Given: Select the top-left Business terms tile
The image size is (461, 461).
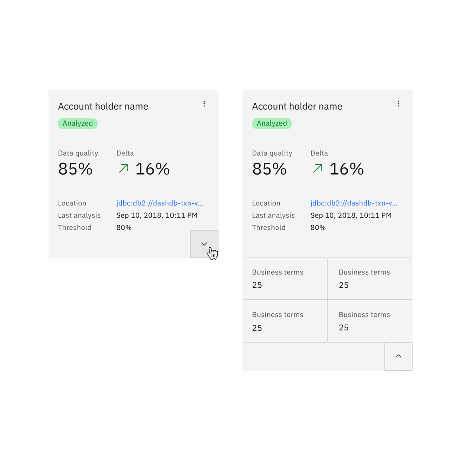Looking at the screenshot, I should coord(285,279).
